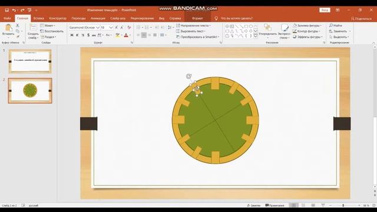Open Quick Styles (Экспресс-стили) gallery
377x212 pixels.
[284, 31]
